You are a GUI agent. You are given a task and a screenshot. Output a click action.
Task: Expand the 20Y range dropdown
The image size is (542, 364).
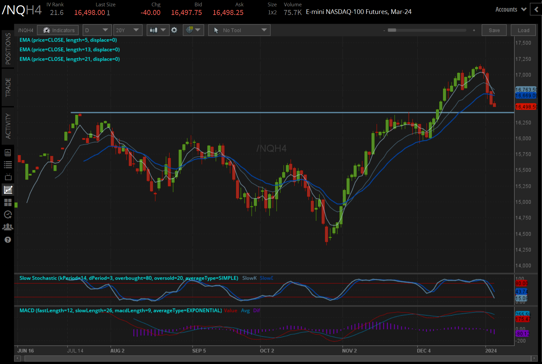point(128,30)
